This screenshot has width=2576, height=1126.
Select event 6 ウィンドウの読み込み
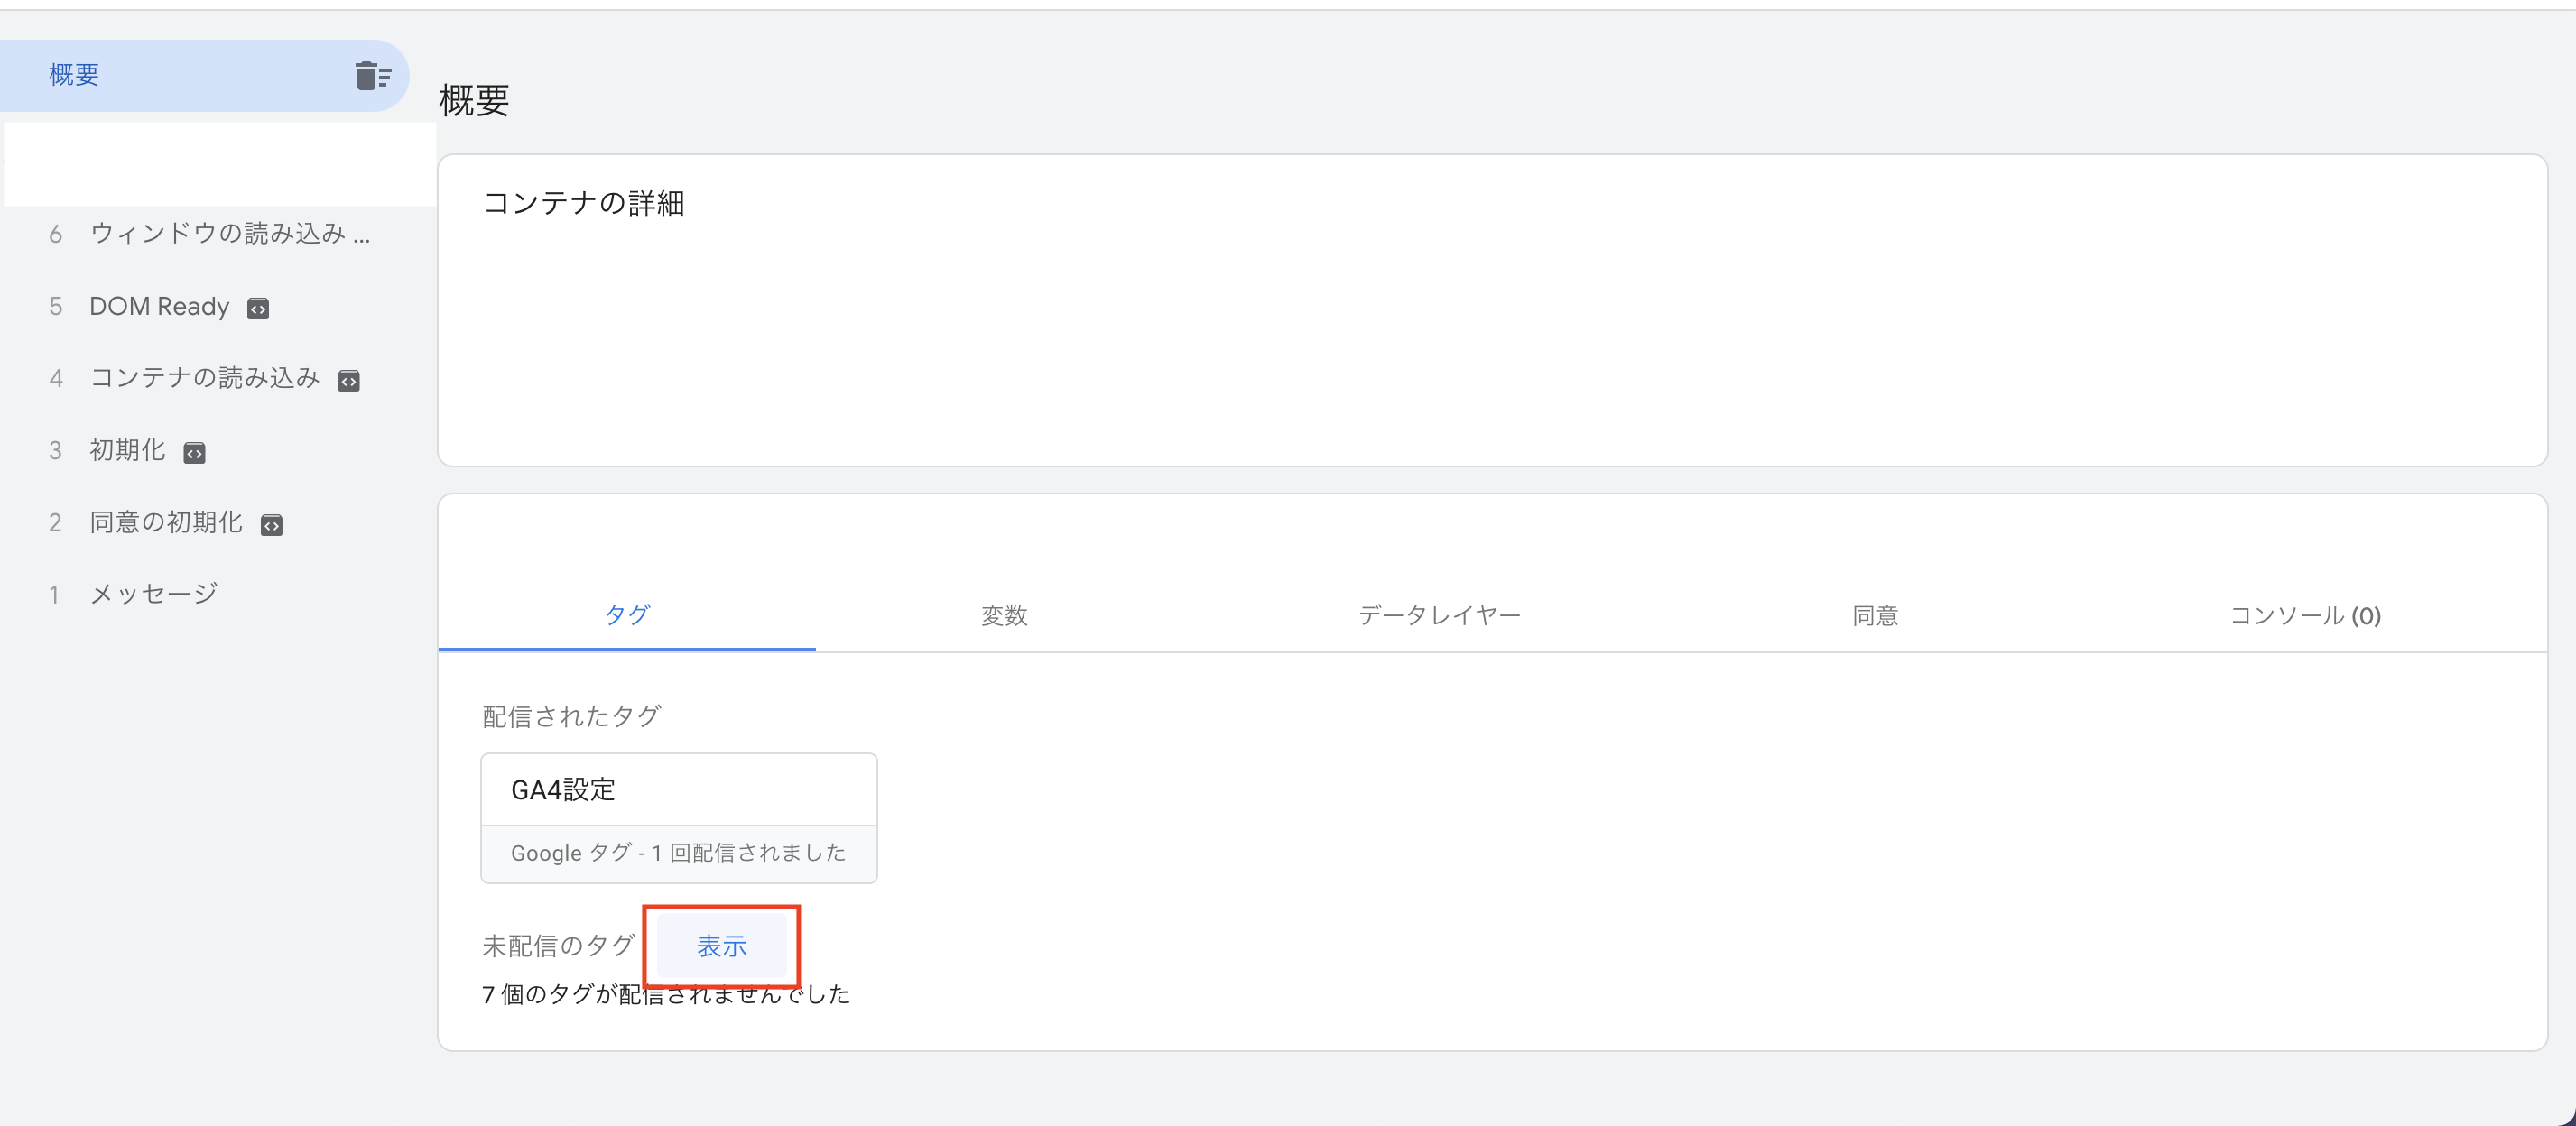point(229,234)
